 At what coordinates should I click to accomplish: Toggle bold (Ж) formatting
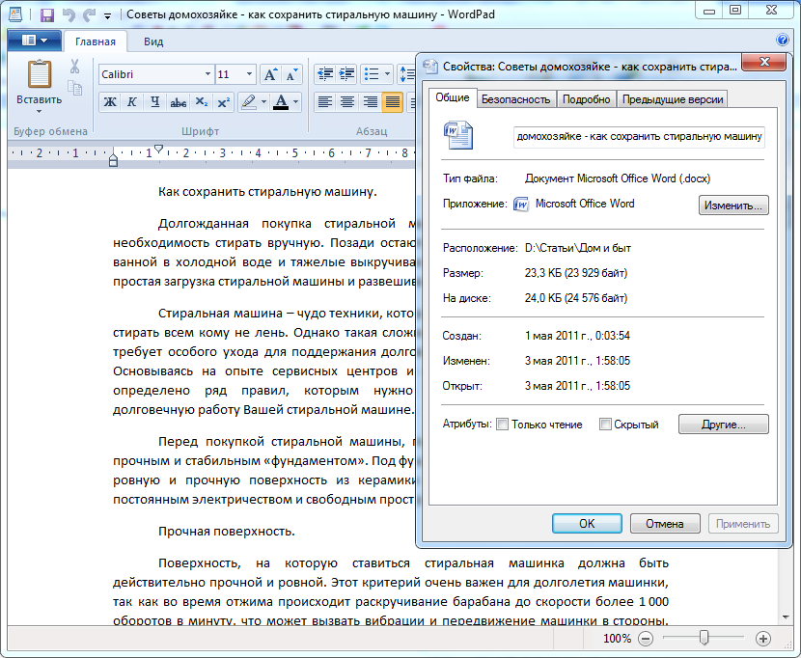coord(109,102)
